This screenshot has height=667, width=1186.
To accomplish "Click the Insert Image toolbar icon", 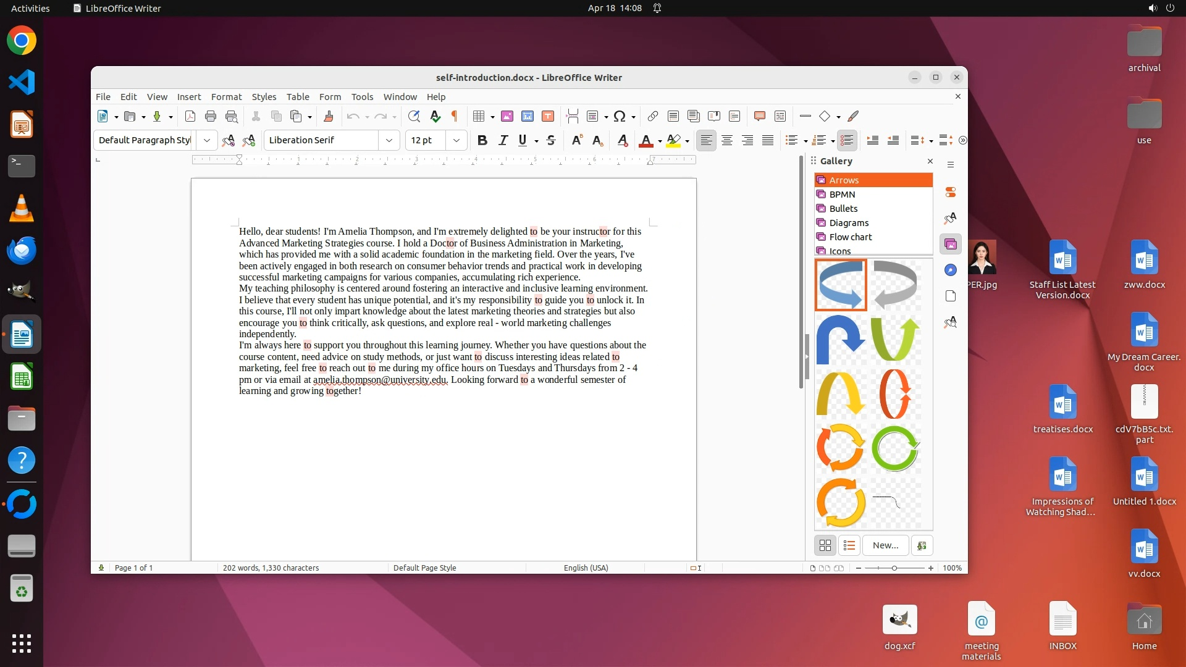I will [507, 116].
